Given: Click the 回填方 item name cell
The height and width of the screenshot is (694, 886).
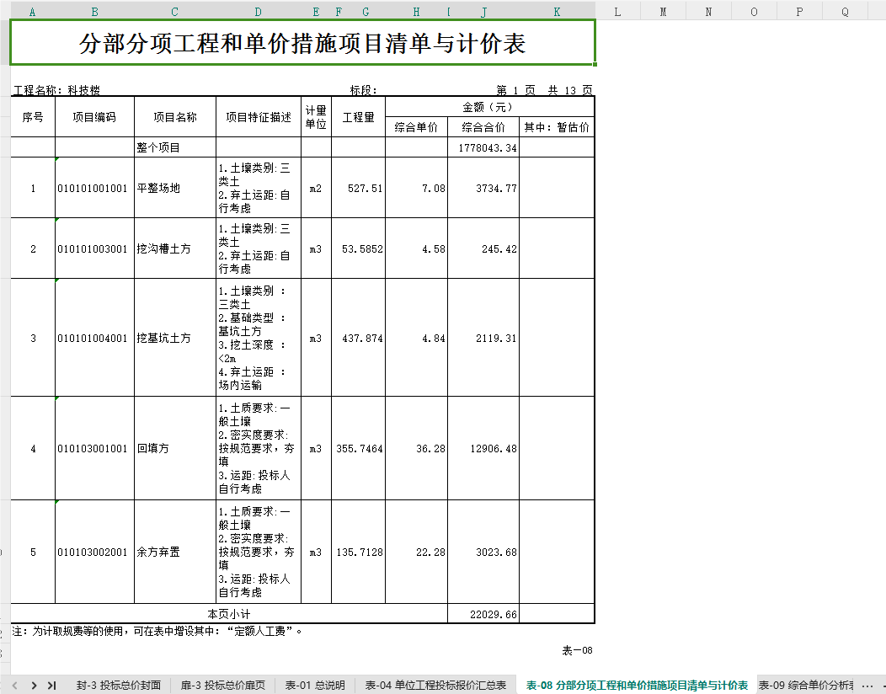Looking at the screenshot, I should pyautogui.click(x=175, y=448).
